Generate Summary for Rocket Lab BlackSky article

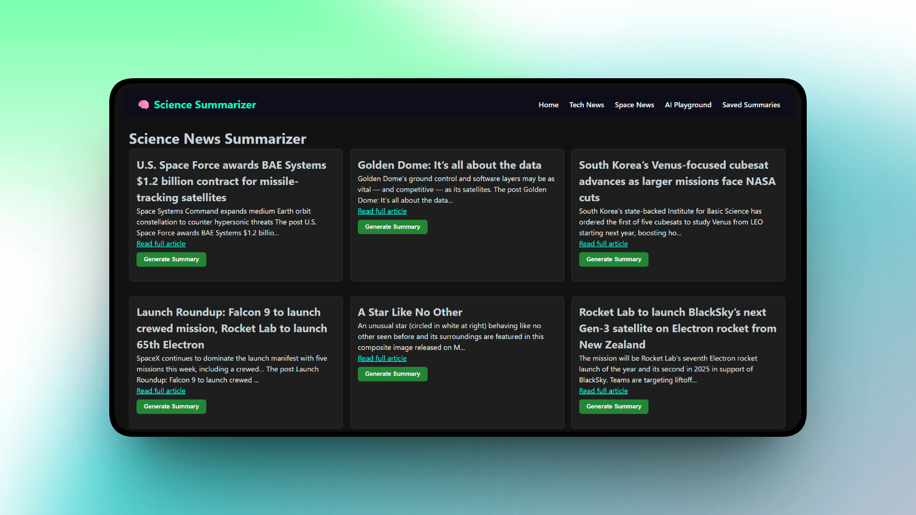pos(614,407)
